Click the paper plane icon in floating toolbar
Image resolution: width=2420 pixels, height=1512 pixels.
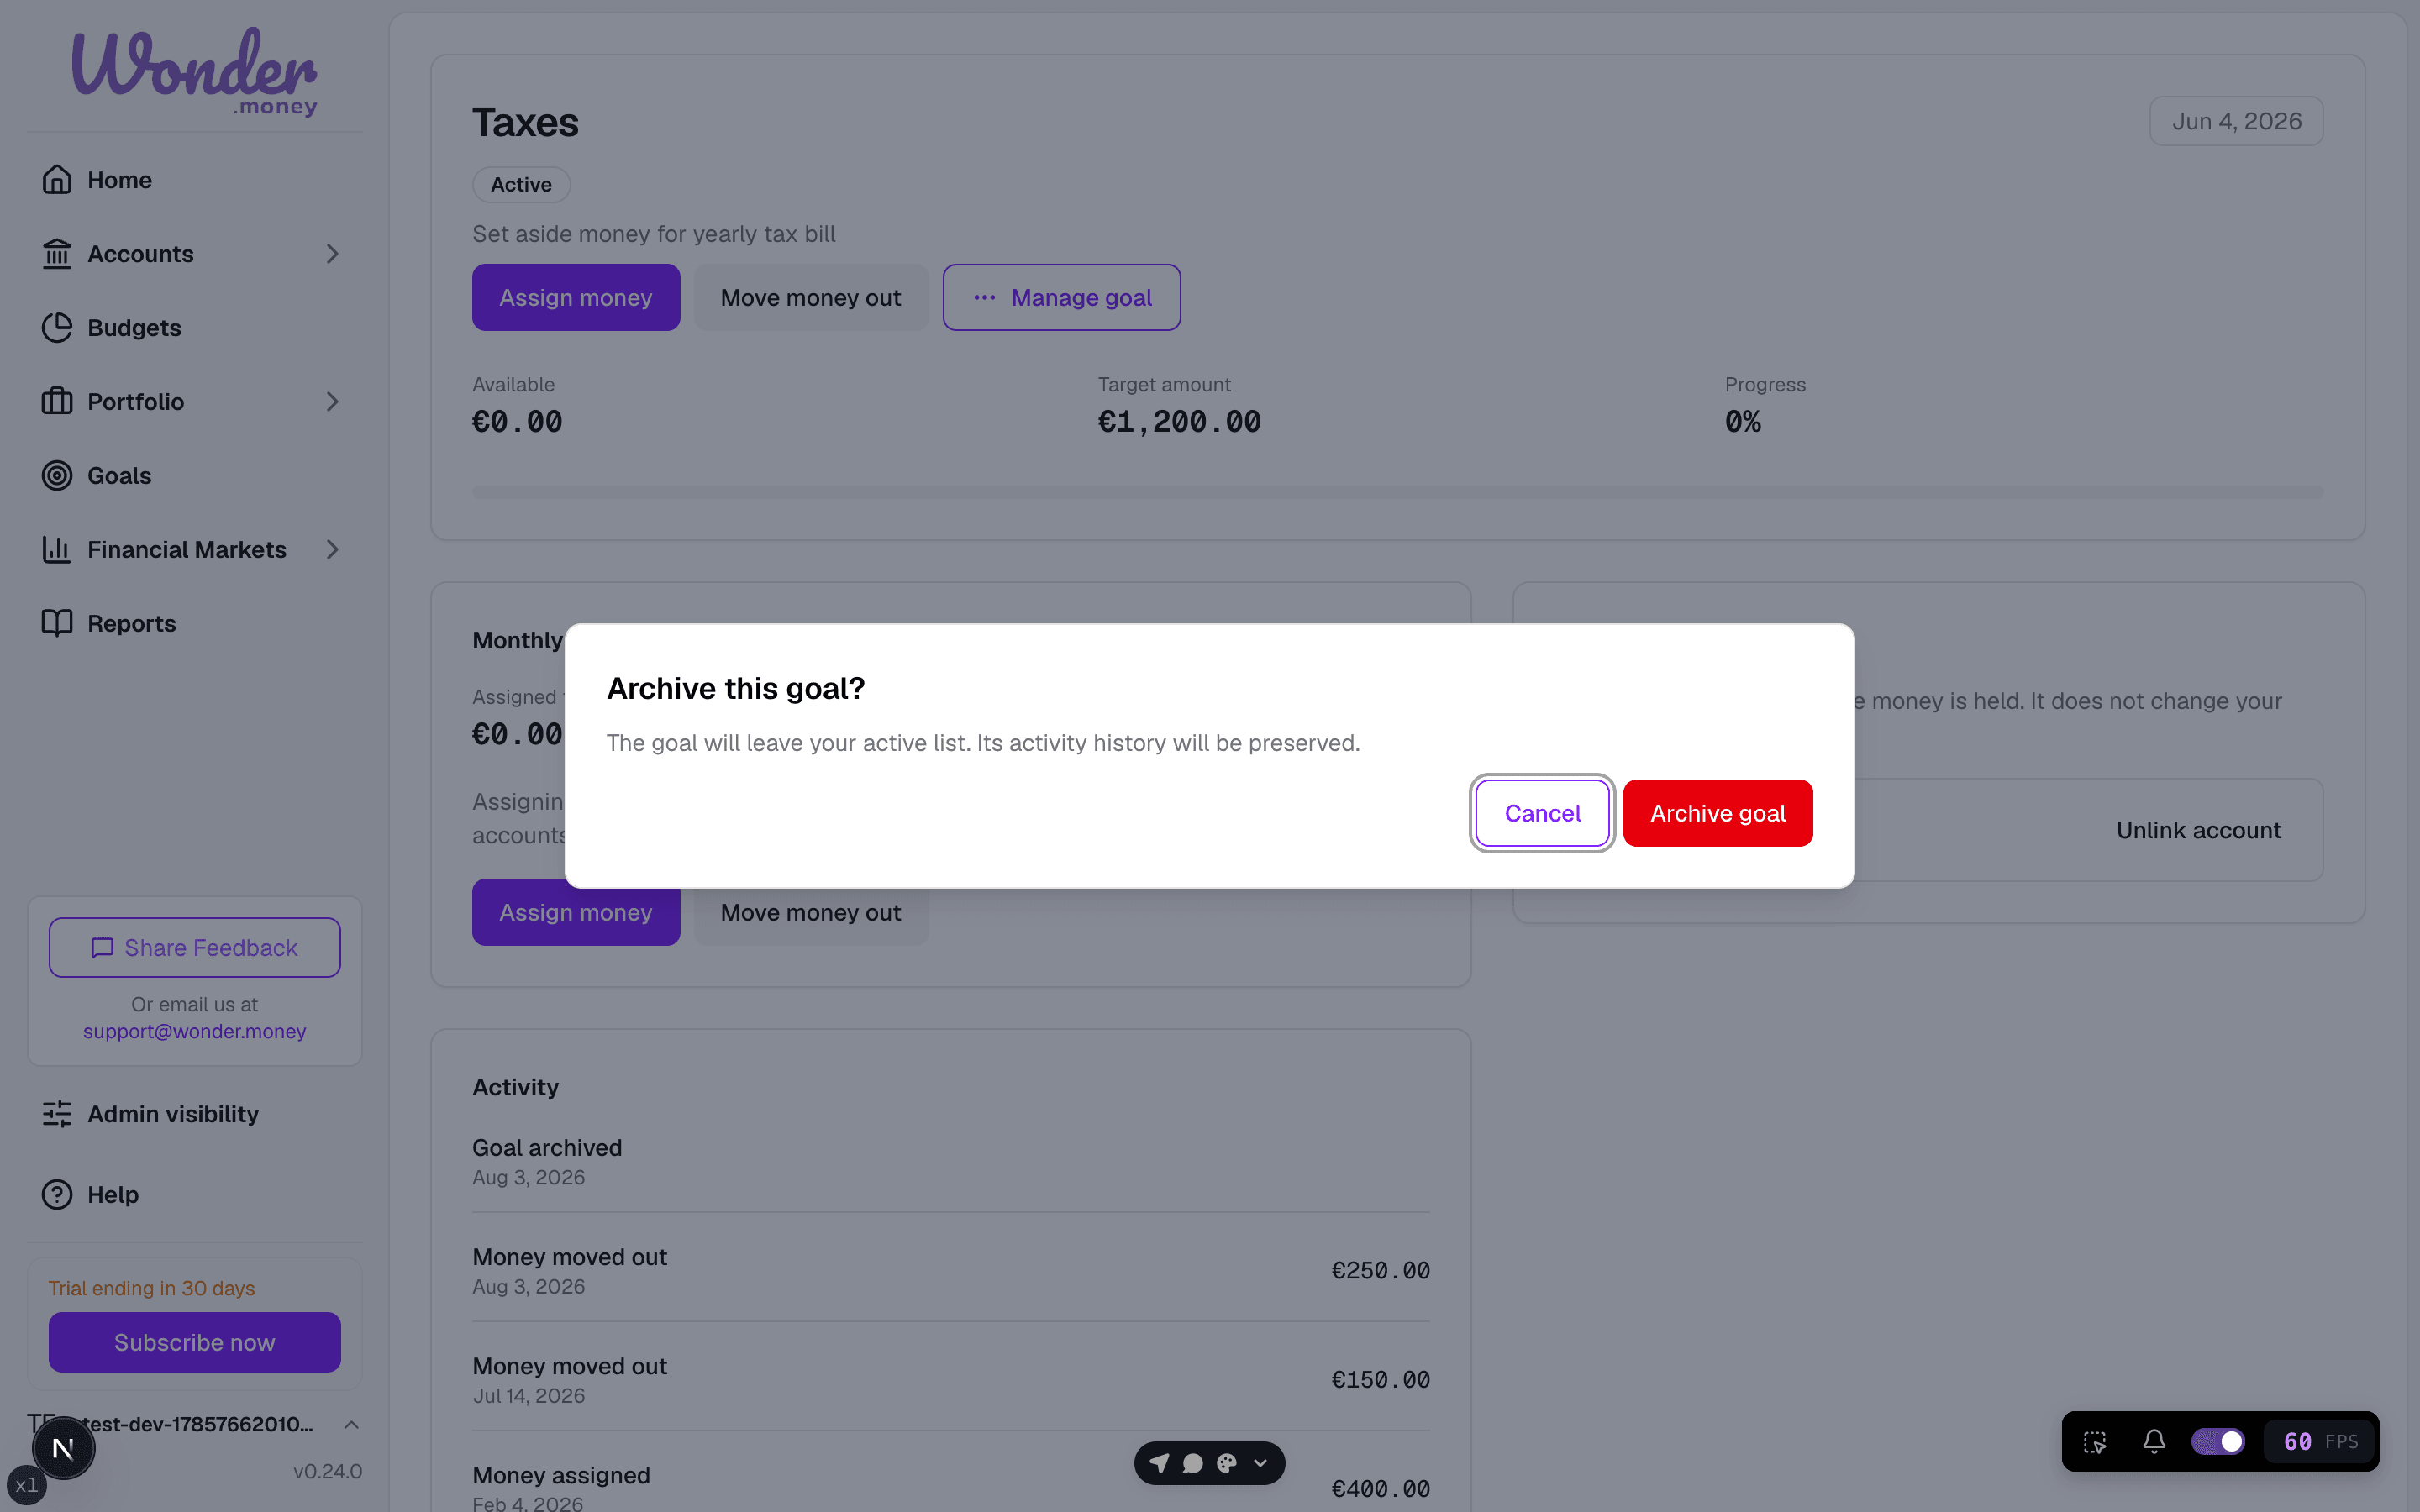[1159, 1463]
